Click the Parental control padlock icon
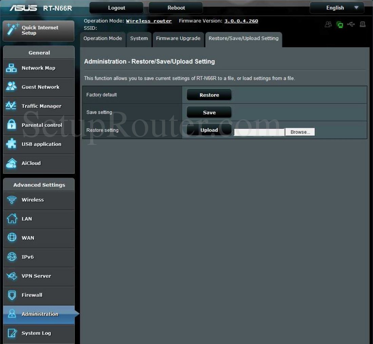The width and height of the screenshot is (373, 344). (11, 124)
